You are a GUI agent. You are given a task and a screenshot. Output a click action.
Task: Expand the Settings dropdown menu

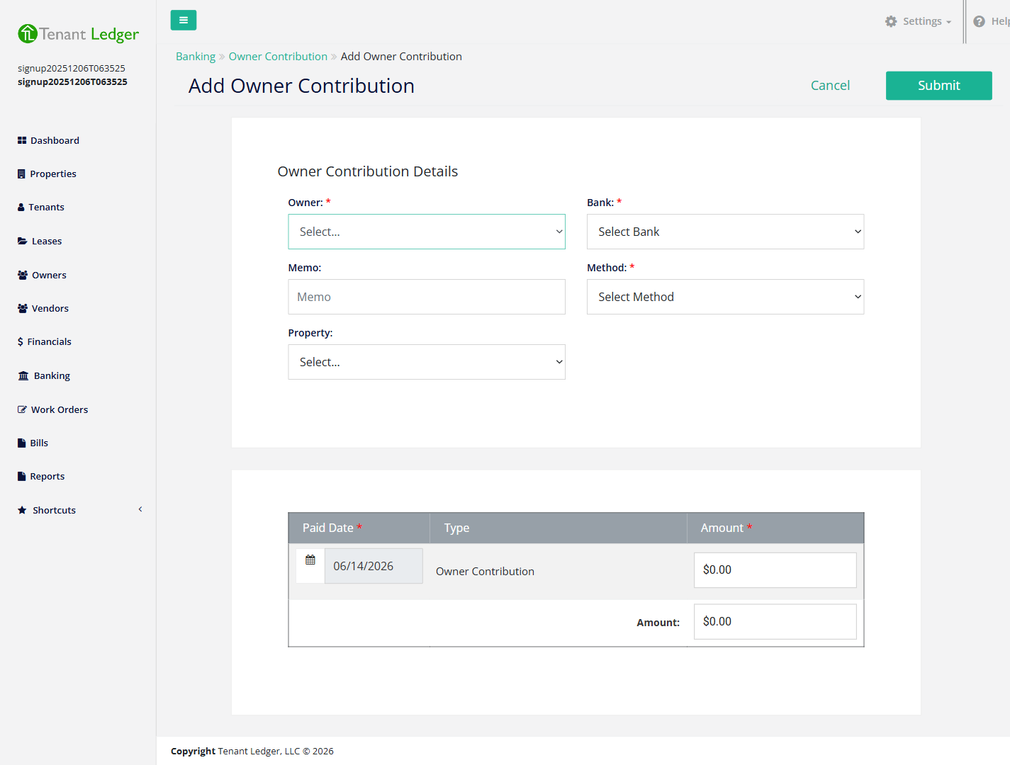point(919,21)
